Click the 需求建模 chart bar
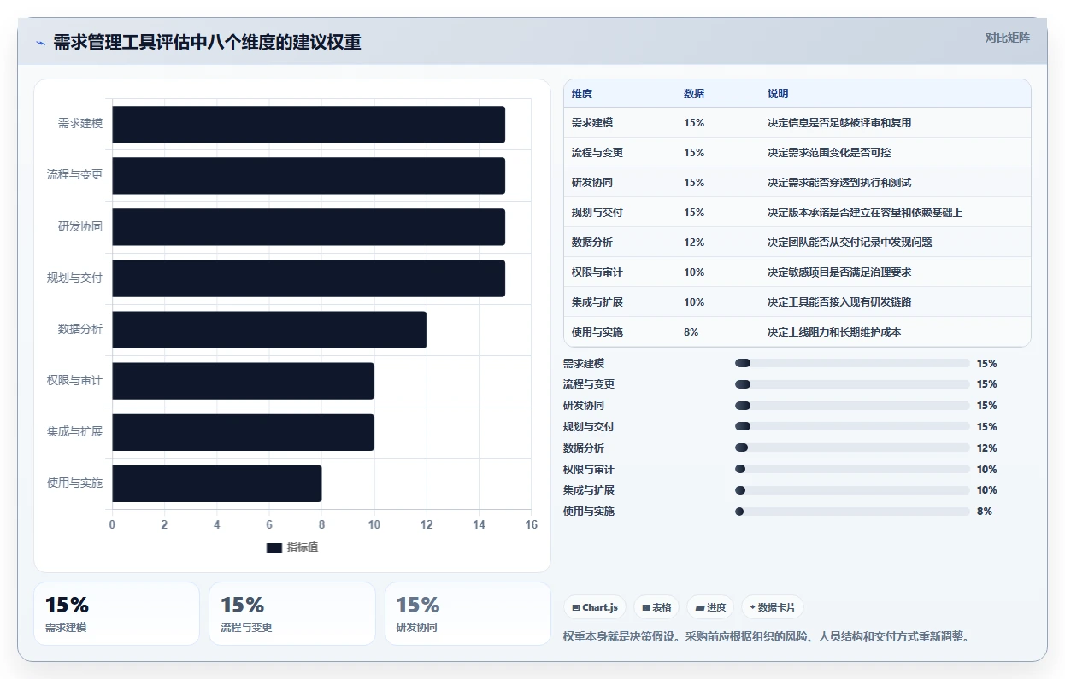This screenshot has height=679, width=1065. tap(309, 124)
